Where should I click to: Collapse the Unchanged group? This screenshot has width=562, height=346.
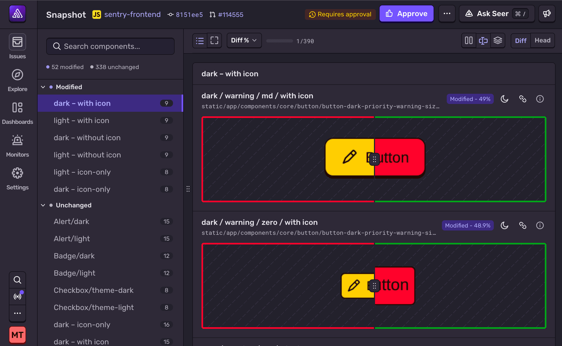pos(43,205)
